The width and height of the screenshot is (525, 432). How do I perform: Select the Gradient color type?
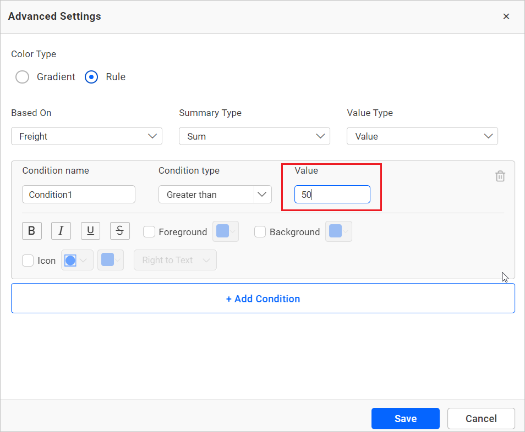[22, 77]
